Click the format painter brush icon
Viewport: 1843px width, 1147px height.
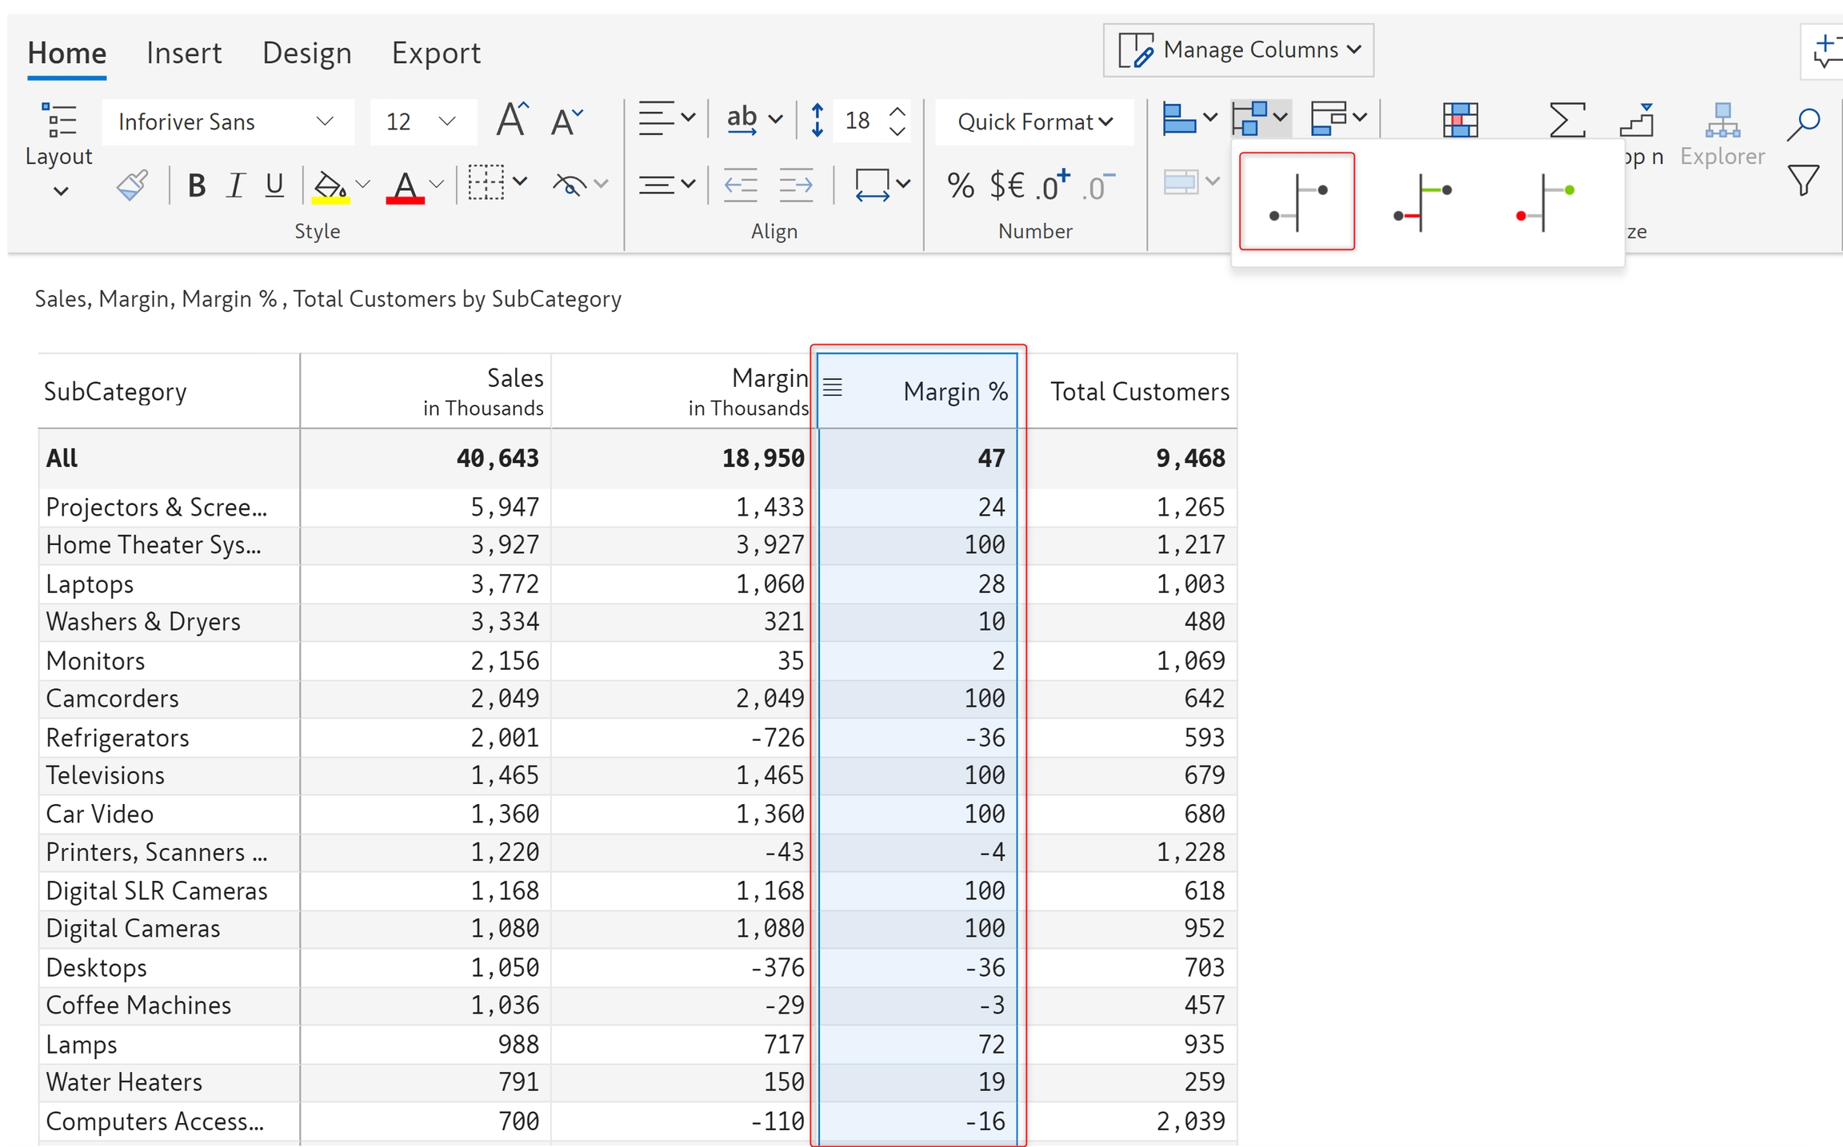[133, 185]
